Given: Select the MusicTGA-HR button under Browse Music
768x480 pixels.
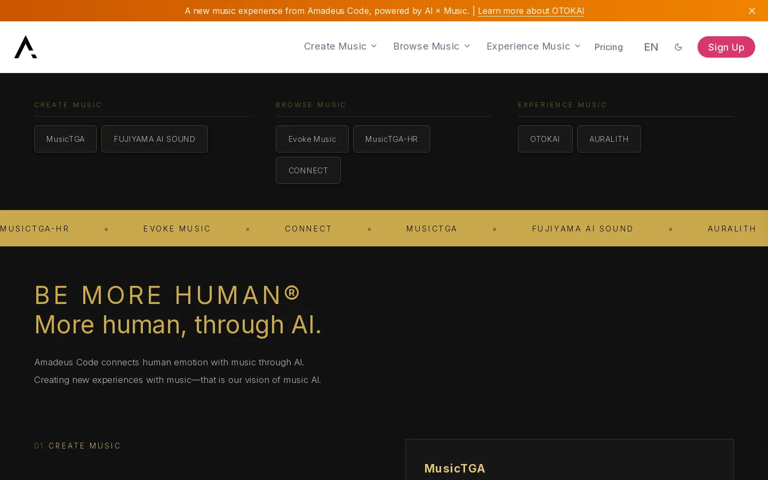Looking at the screenshot, I should click(x=391, y=139).
